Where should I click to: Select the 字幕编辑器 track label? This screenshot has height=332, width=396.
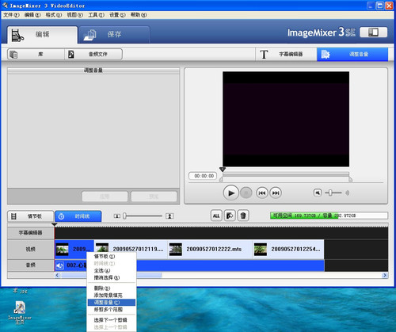coord(31,233)
